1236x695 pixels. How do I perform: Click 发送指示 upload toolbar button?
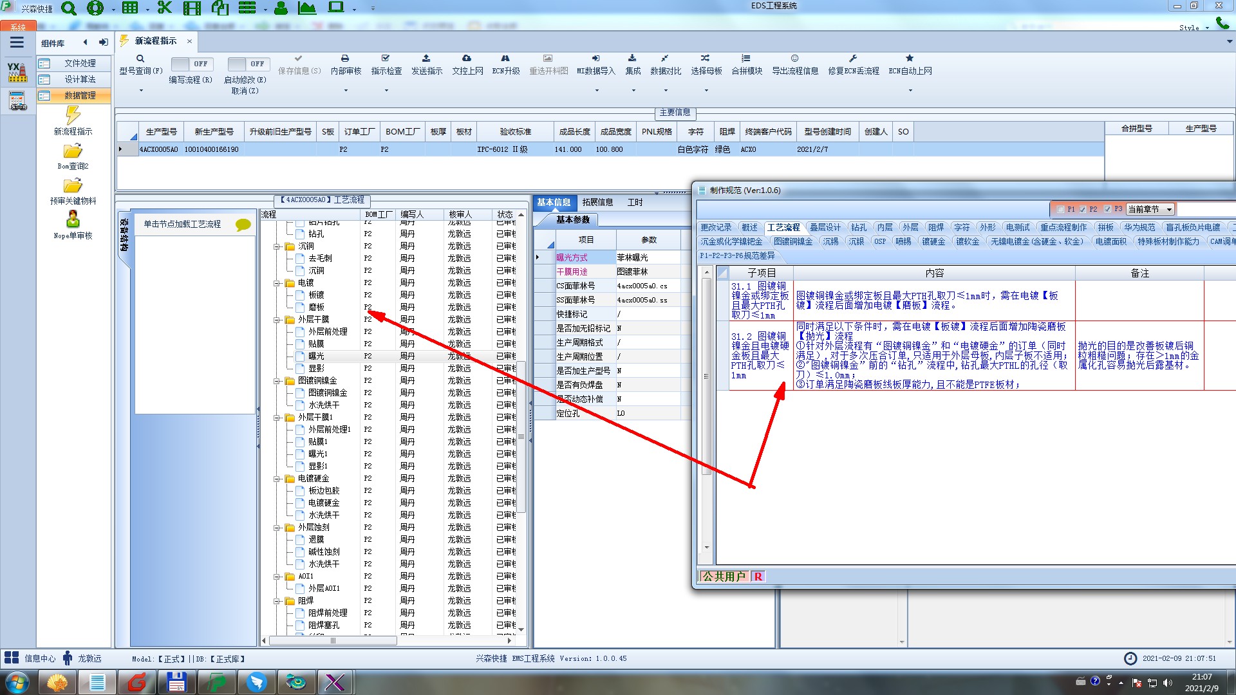(427, 65)
